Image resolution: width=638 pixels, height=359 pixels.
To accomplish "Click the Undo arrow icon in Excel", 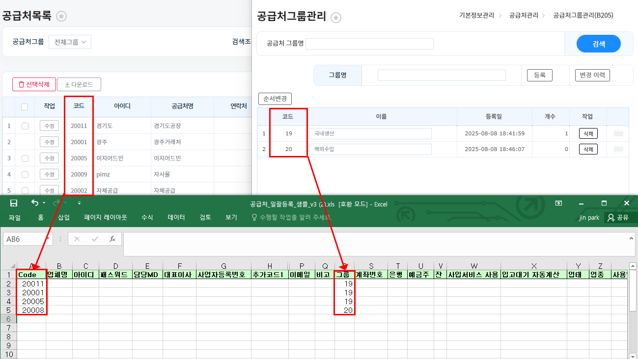I will [x=34, y=203].
